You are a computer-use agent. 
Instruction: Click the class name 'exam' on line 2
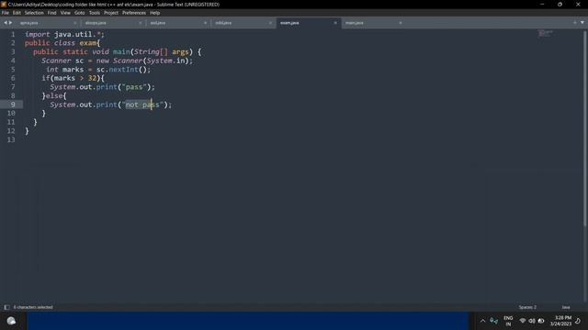(88, 43)
